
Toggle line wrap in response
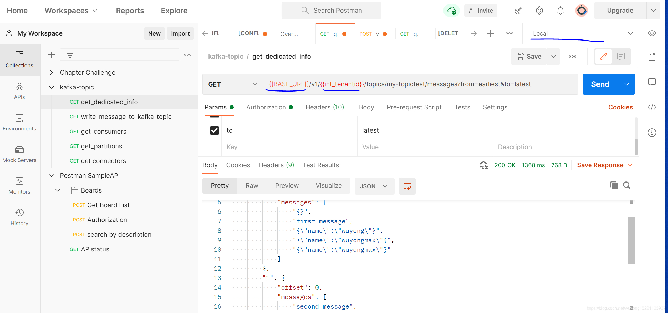pos(407,186)
